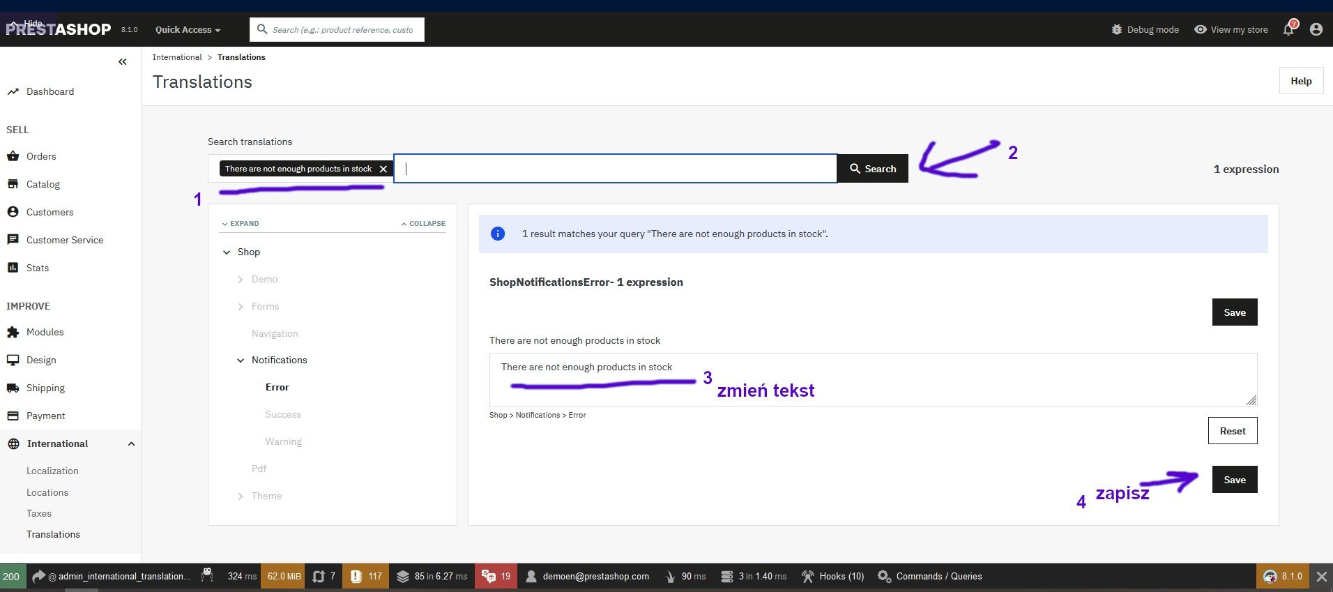Collapse all tree domains with COLLAPSE
The width and height of the screenshot is (1333, 592).
pos(423,224)
